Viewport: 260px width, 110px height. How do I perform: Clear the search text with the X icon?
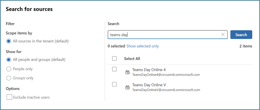point(223,35)
